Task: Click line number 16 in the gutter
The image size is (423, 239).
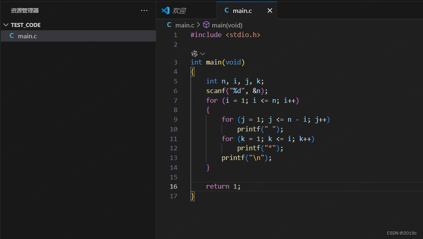Action: pos(174,186)
